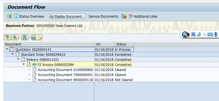
Task: Click Completed status of F2 Invoice
Action: click(x=123, y=65)
